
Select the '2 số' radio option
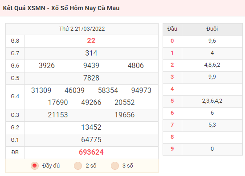click(x=78, y=165)
